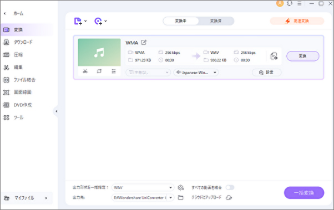Click the batch format settings gear icon
The height and width of the screenshot is (210, 334).
point(181,187)
